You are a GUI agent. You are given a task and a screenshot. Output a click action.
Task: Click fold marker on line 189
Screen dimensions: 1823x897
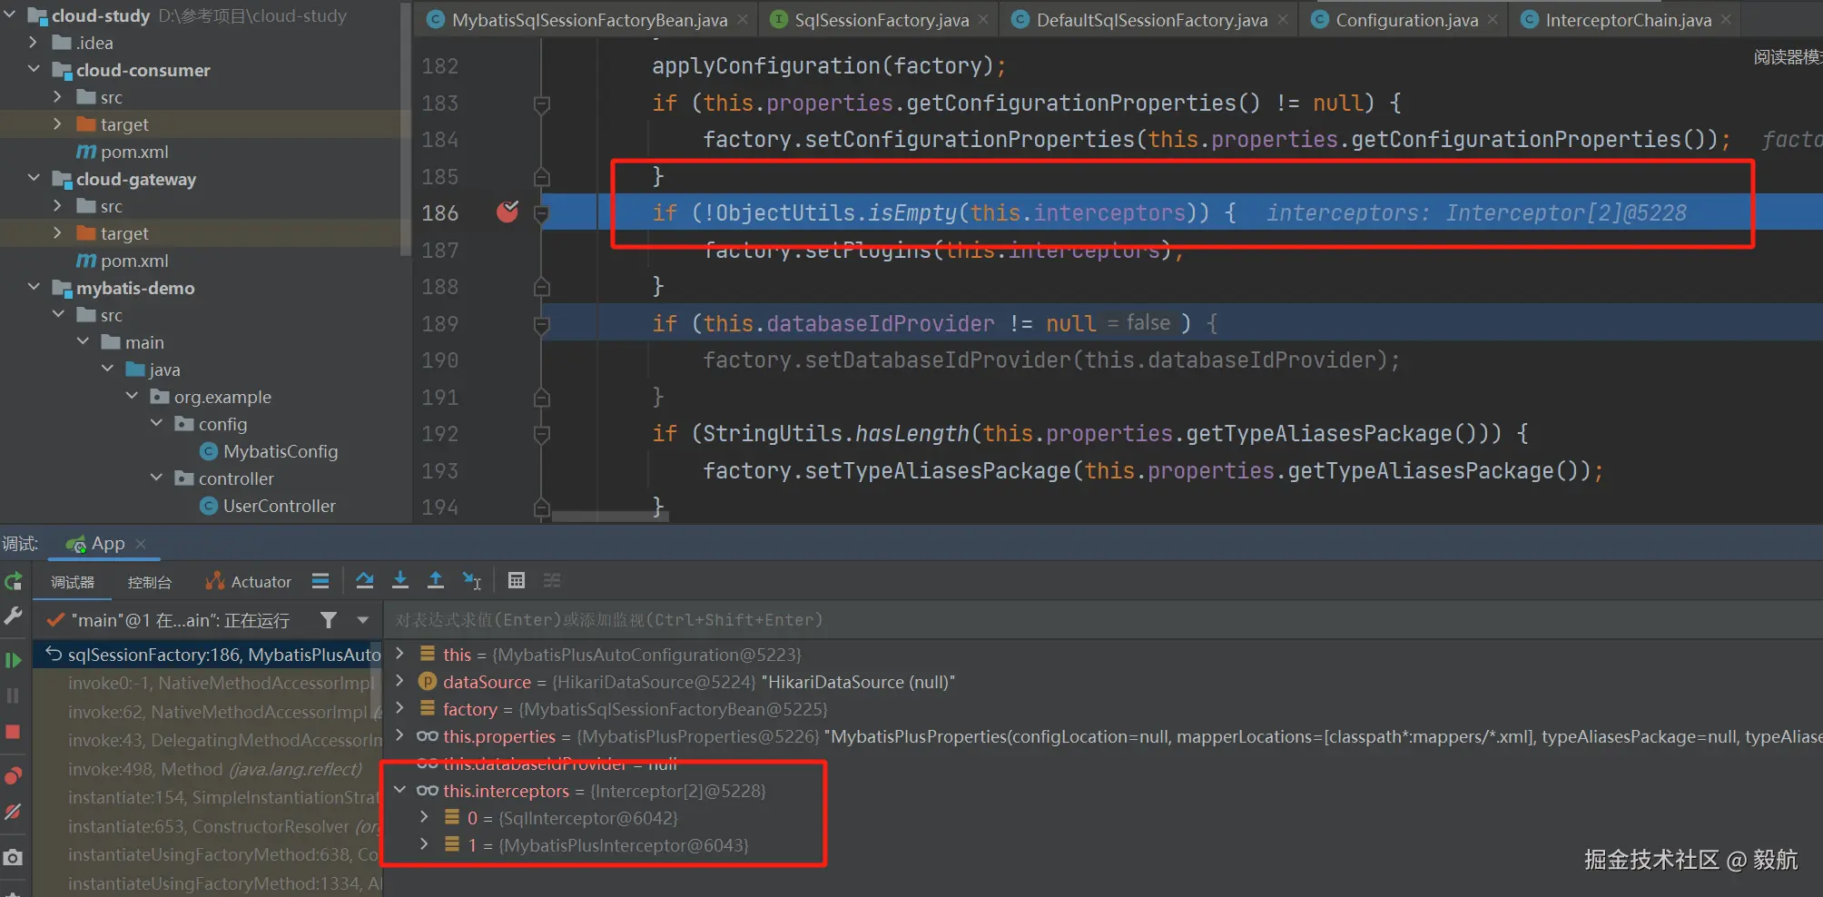(x=542, y=325)
